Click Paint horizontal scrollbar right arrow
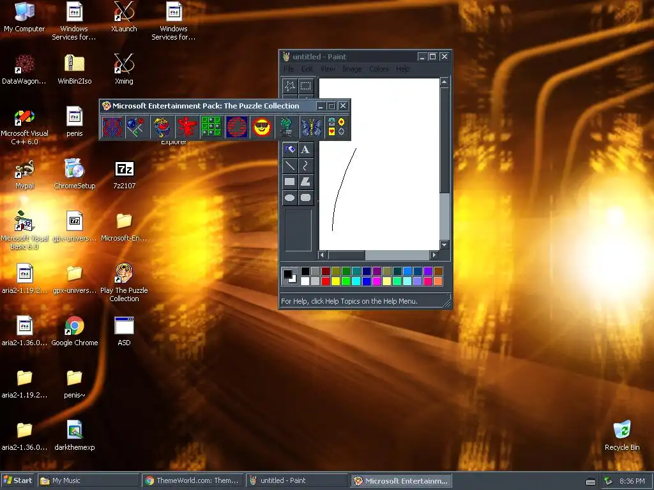The width and height of the screenshot is (654, 490). pyautogui.click(x=434, y=255)
